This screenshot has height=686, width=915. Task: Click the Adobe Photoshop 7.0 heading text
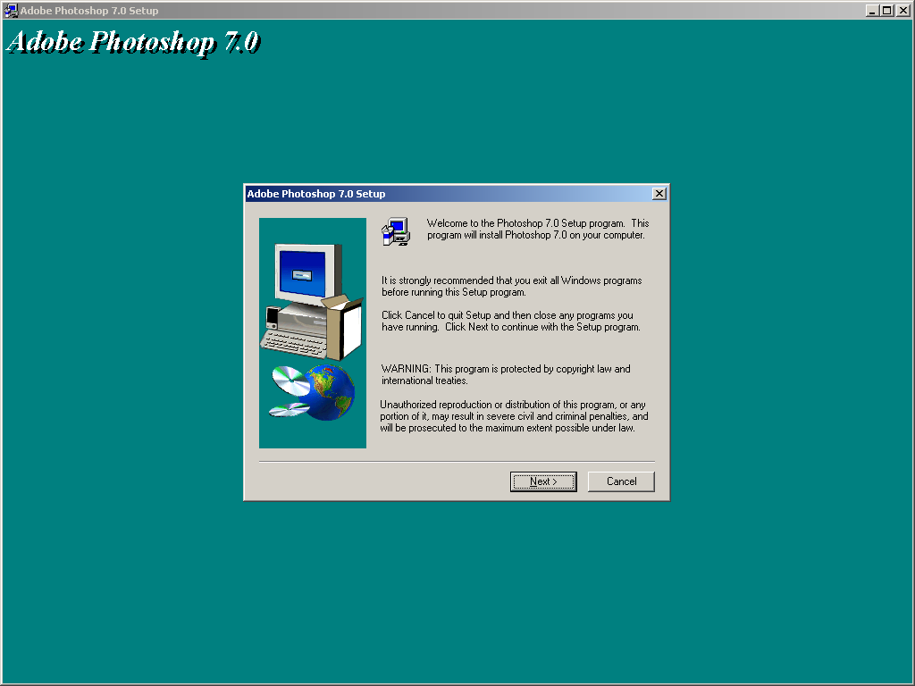coord(132,41)
